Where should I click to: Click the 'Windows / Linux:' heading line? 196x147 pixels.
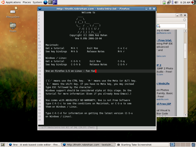point(56,58)
